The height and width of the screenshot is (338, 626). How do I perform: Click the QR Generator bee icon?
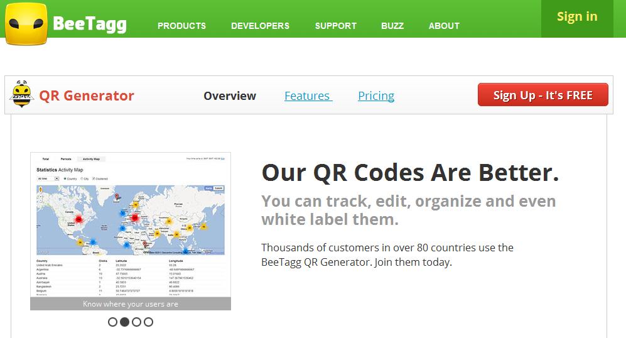pos(21,94)
